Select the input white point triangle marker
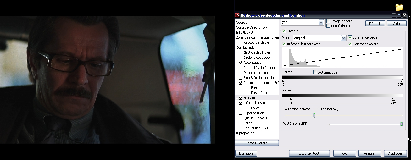Image resolution: width=411 pixels, height=160 pixels. click(x=402, y=81)
